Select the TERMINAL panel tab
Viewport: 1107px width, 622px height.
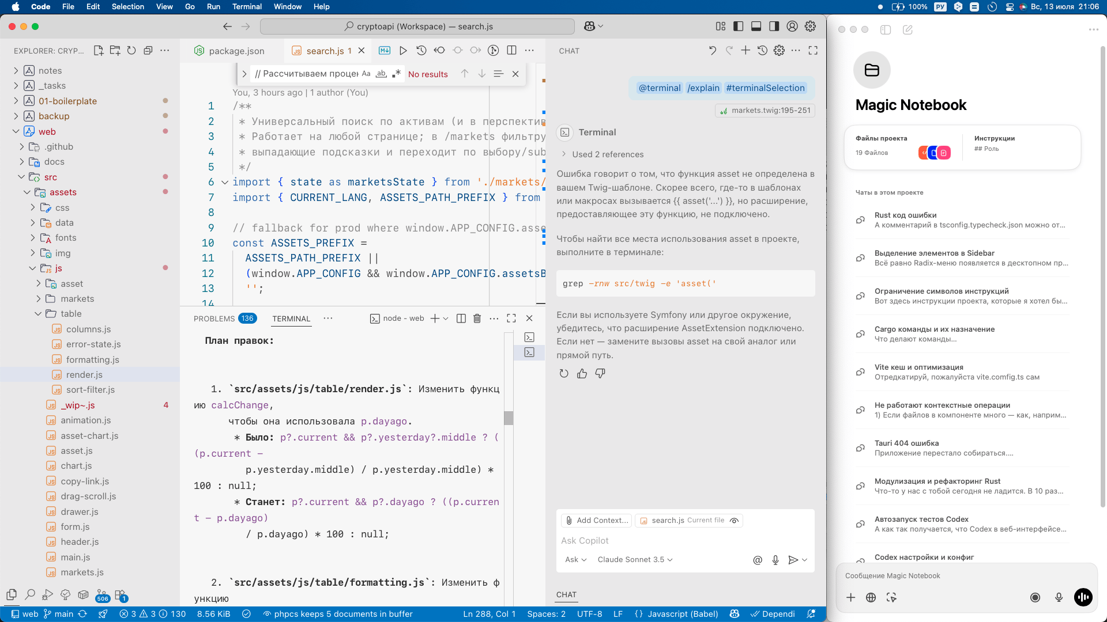point(291,318)
